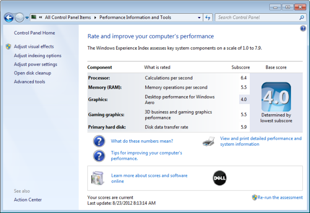This screenshot has height=213, width=310.
Task: Select All Control Panel Items breadcrumb
Action: pos(68,17)
